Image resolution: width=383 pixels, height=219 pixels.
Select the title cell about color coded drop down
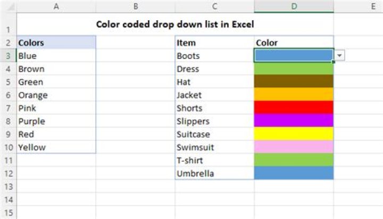(x=175, y=24)
